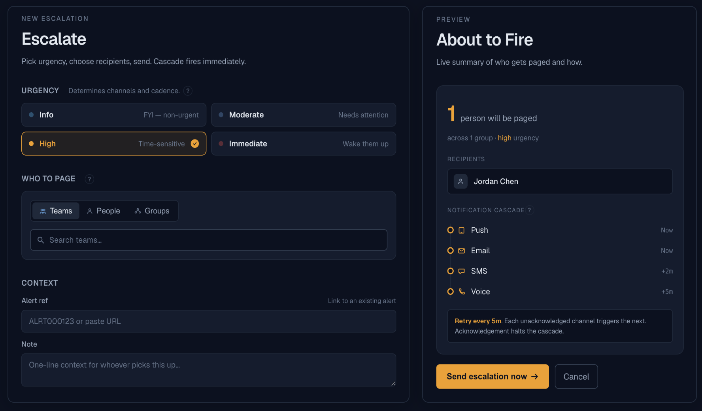Click the checked High urgency option
The width and height of the screenshot is (702, 411).
point(114,144)
